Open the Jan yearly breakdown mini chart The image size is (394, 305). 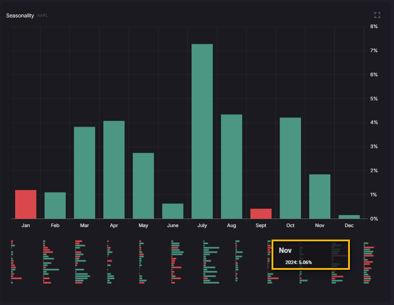(x=16, y=262)
